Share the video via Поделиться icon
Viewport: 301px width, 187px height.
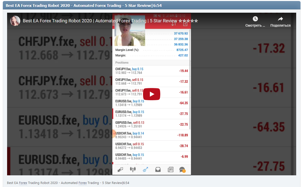[280, 21]
